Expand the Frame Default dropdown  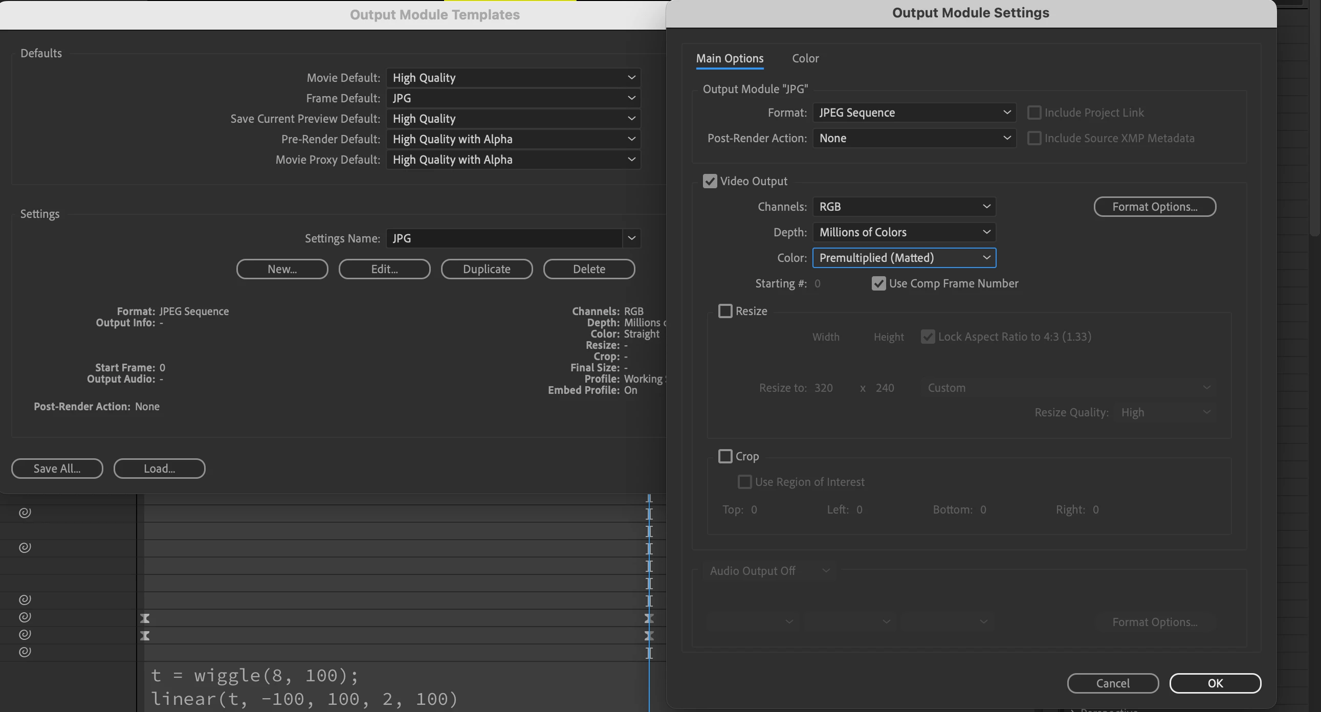[x=513, y=98]
